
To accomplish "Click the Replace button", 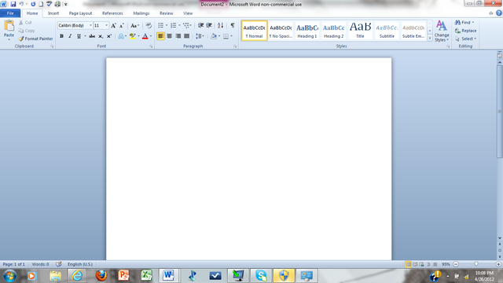I will point(465,31).
